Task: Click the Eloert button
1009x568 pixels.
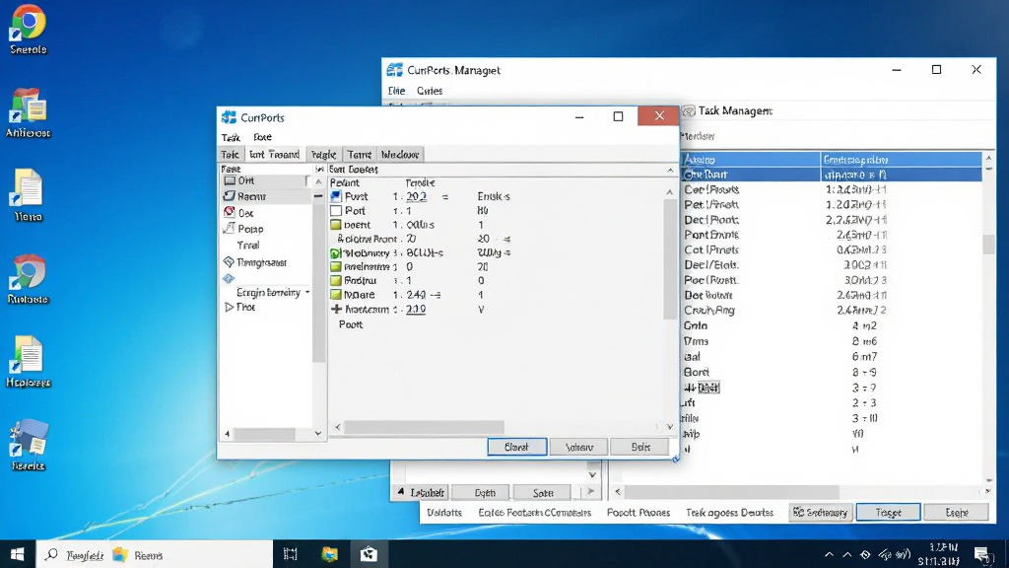Action: point(516,447)
